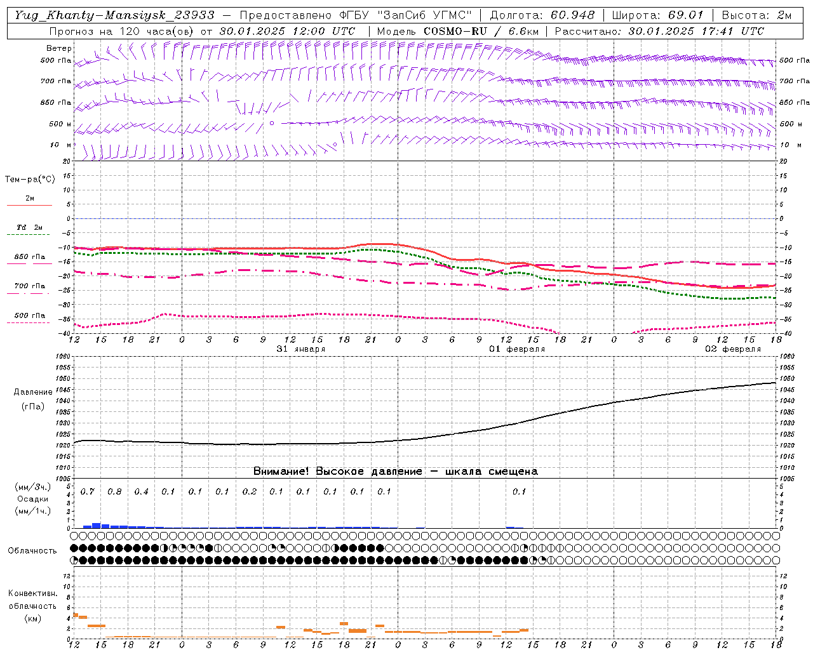Click the 0.4 precipitation value

[x=142, y=492]
